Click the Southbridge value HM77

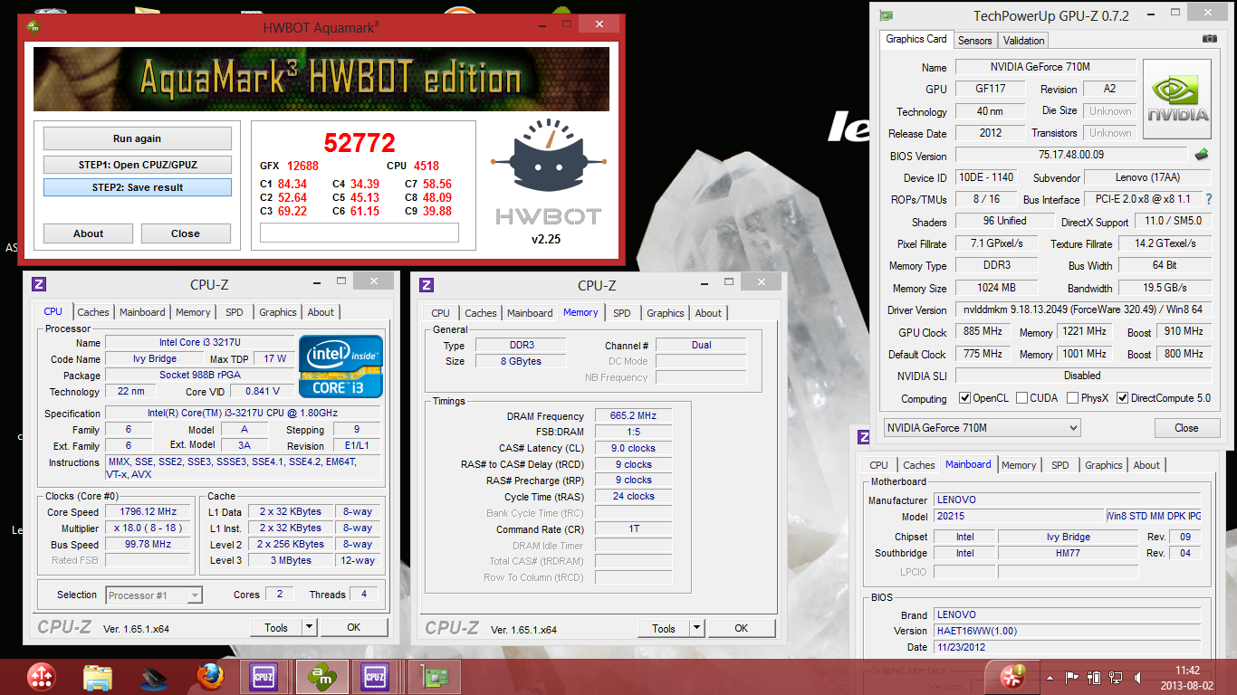tap(1068, 553)
